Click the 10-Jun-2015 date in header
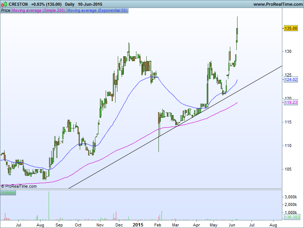The image size is (304, 228). click(90, 4)
